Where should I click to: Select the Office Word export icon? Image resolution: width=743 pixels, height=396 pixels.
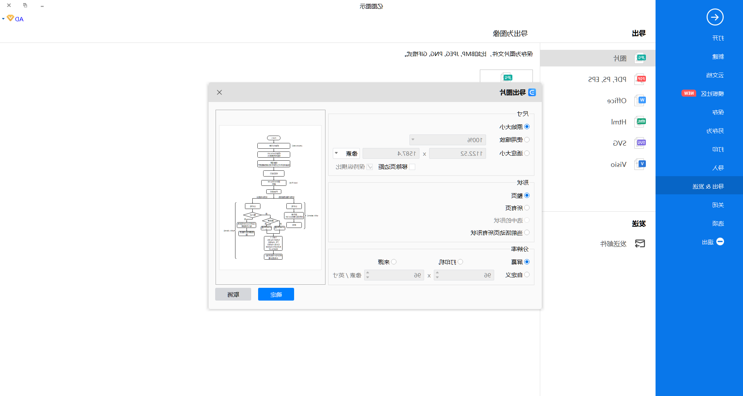(640, 100)
